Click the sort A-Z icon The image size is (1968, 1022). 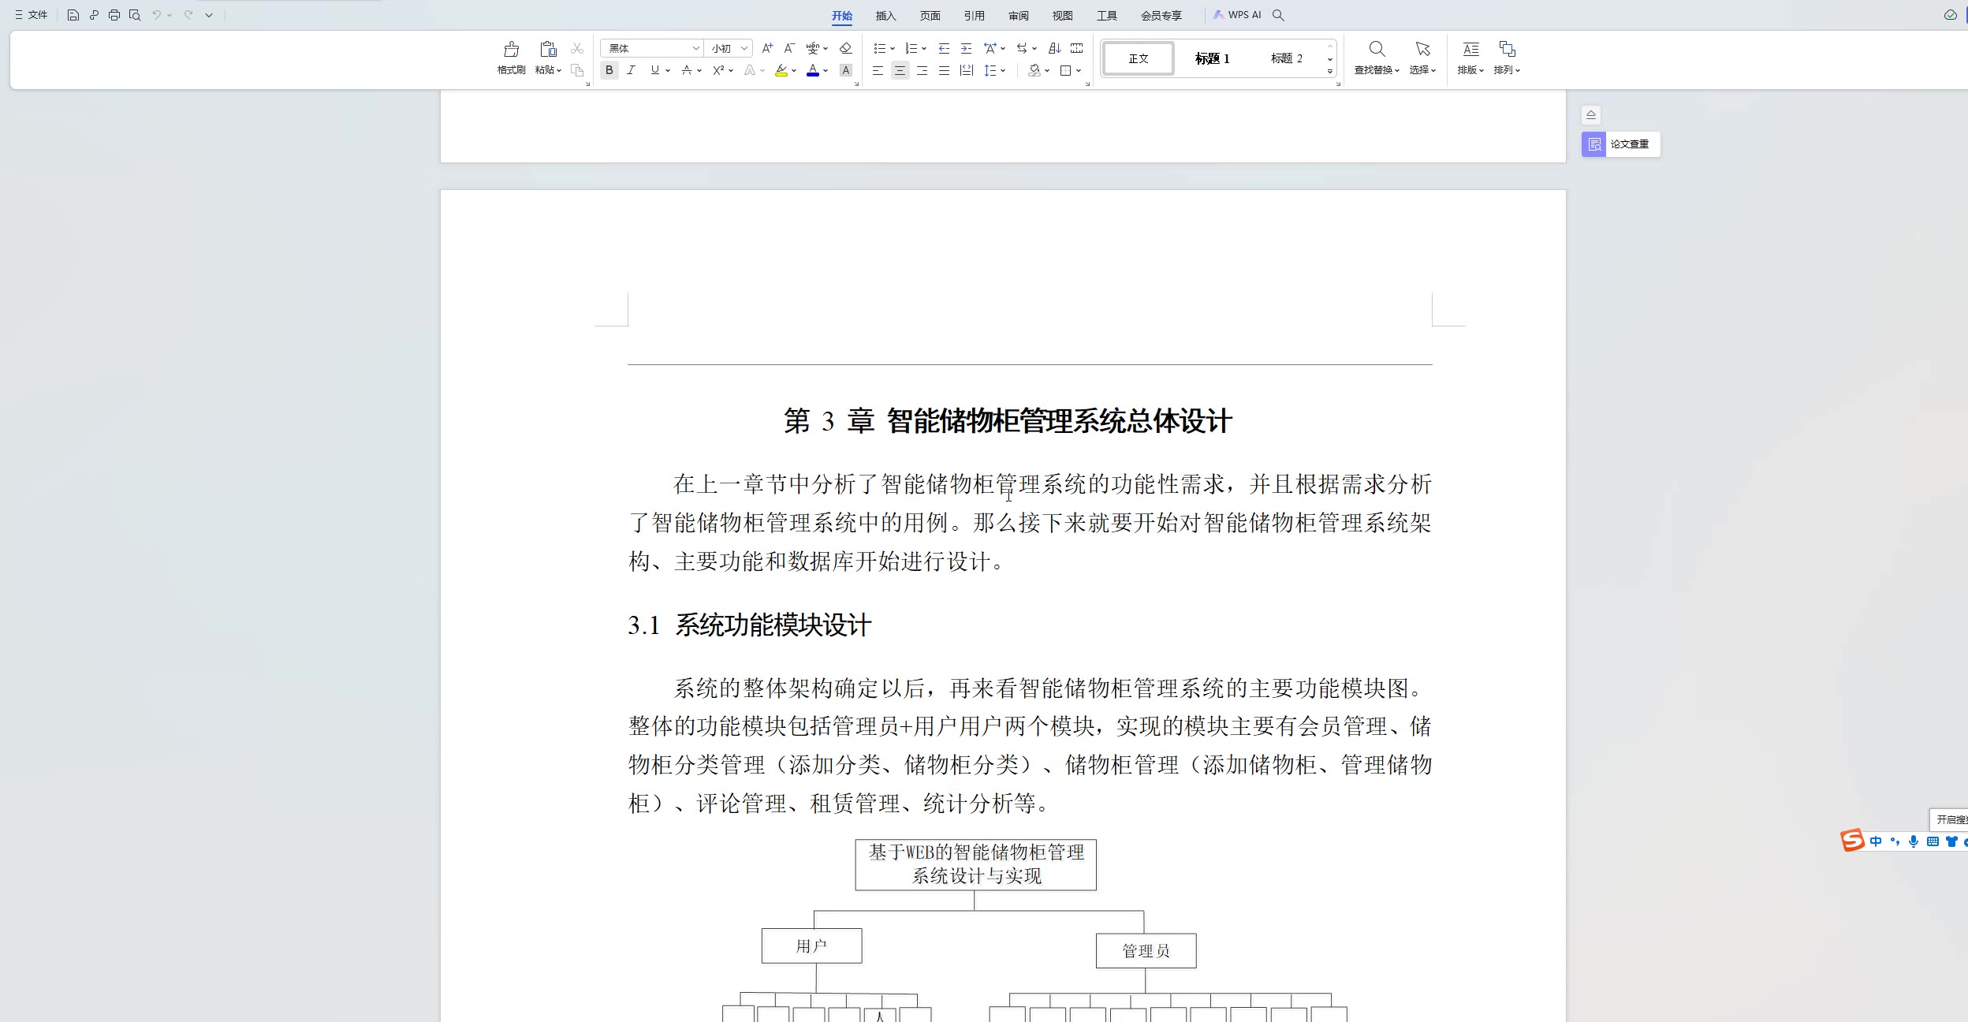1054,48
